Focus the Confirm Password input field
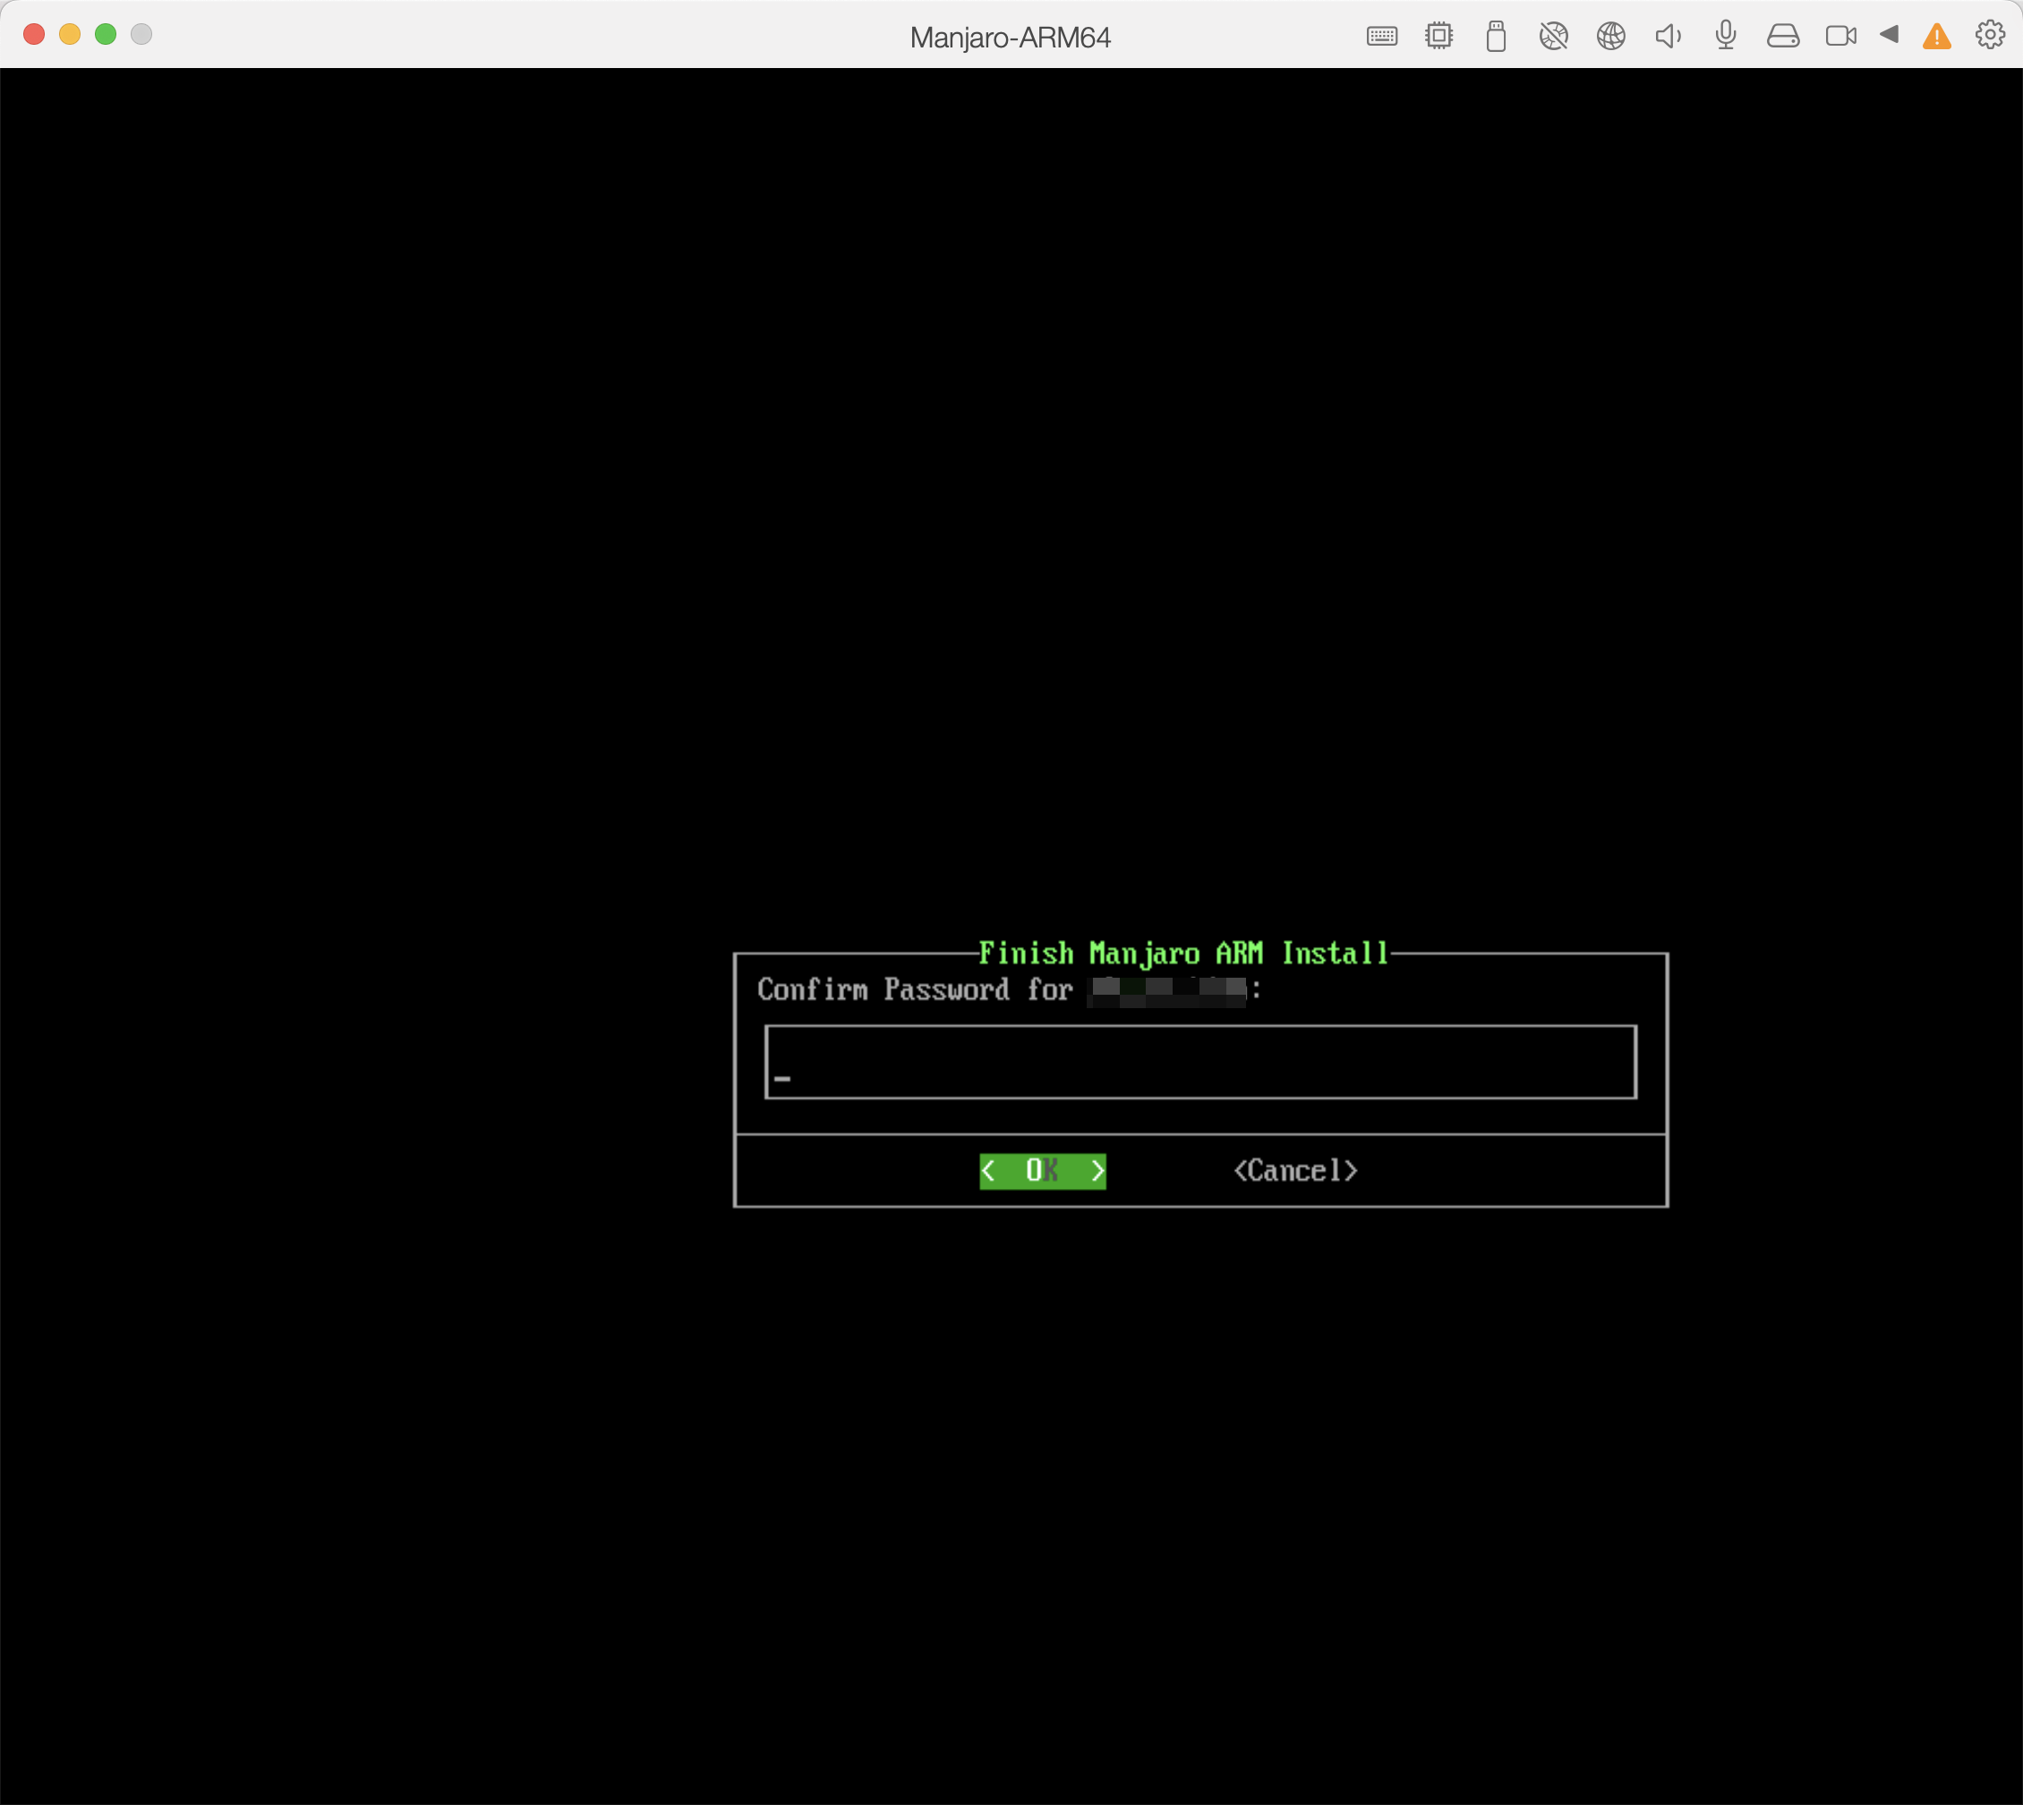The width and height of the screenshot is (2023, 1805). point(1199,1062)
